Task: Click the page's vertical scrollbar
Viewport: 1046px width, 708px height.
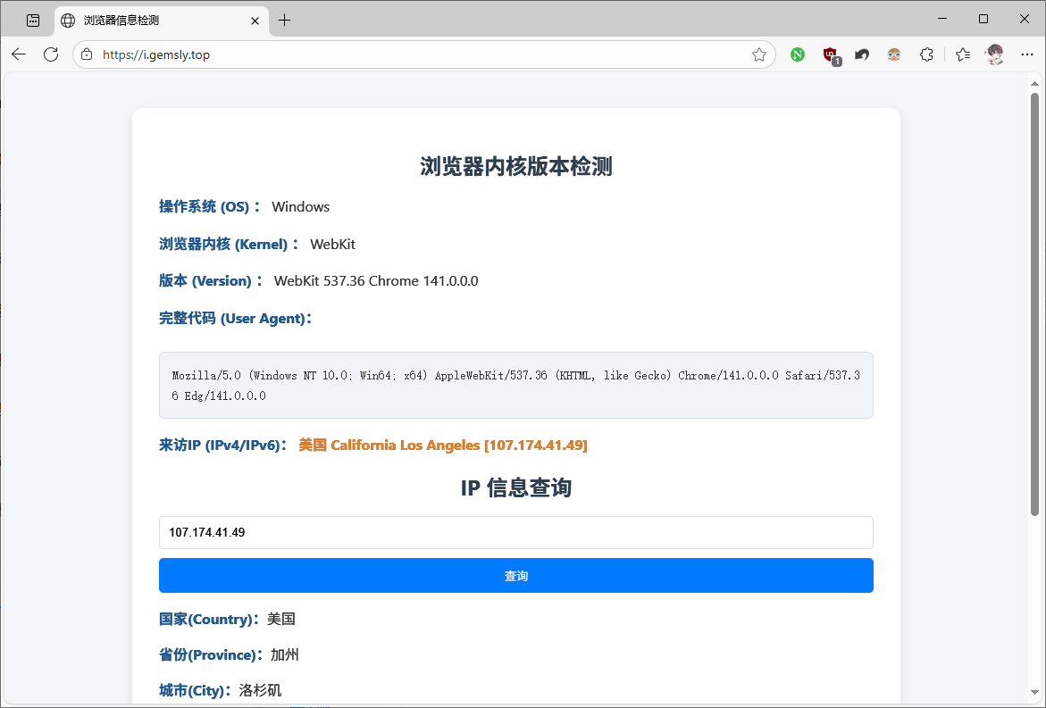Action: pos(1034,304)
